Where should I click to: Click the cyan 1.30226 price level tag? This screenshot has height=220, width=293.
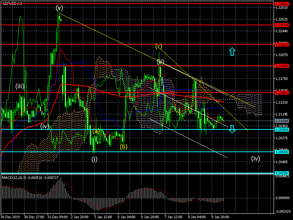pos(282,173)
